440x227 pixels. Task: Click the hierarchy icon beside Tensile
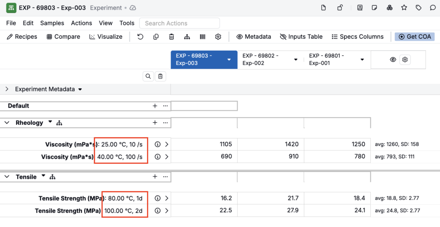tap(52, 177)
